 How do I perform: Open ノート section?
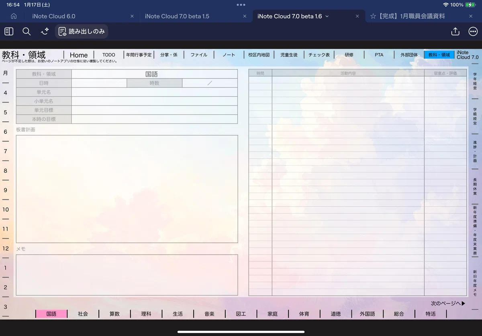coord(229,55)
